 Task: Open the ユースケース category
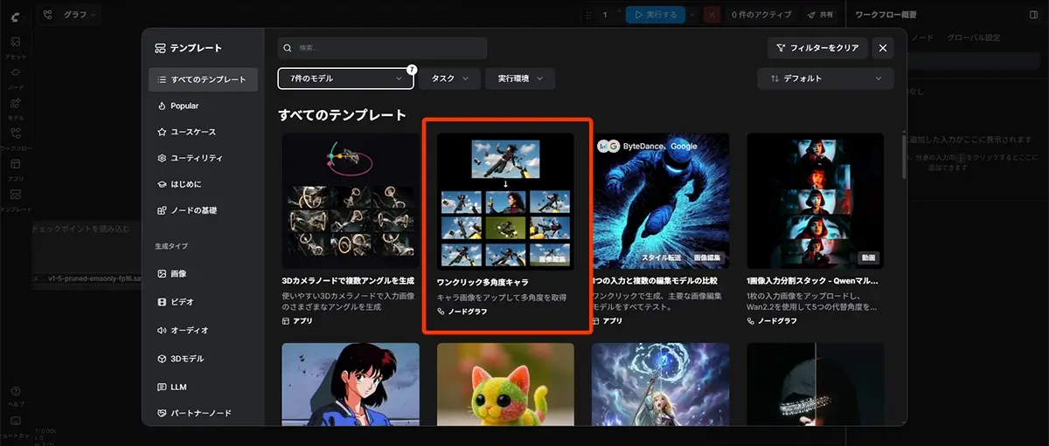[203, 132]
